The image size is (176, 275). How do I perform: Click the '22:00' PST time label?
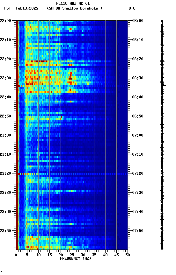coord(5,21)
